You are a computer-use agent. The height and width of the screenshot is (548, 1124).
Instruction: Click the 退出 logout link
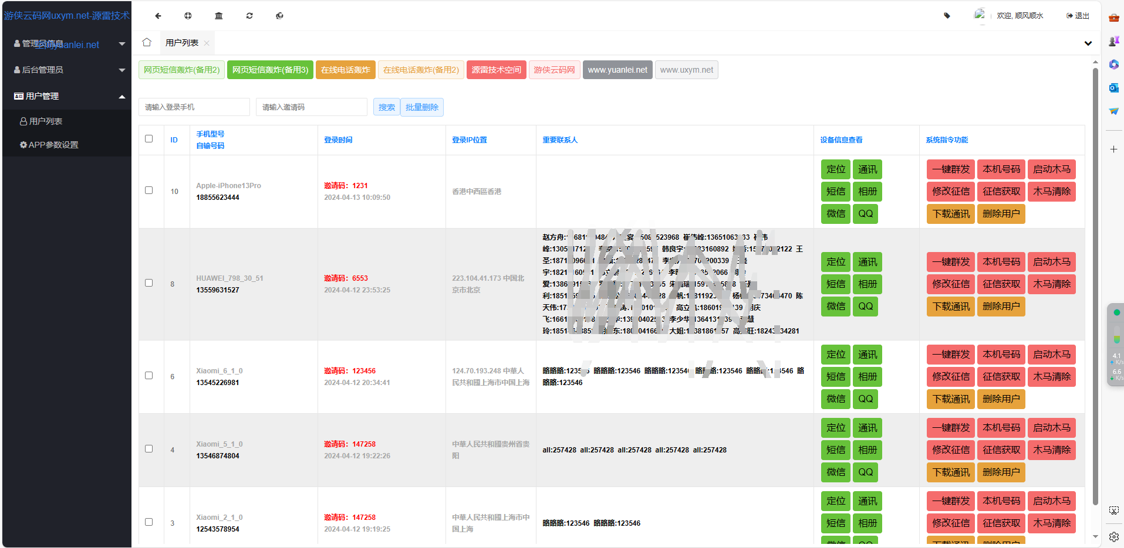(x=1078, y=16)
